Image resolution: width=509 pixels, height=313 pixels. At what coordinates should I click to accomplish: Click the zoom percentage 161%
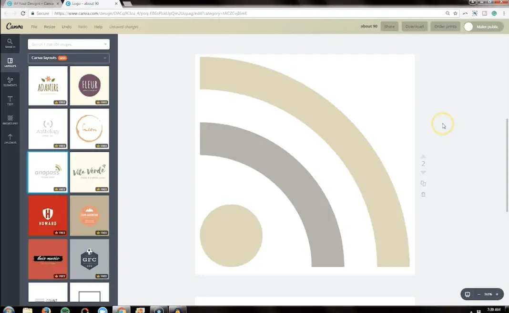click(488, 294)
